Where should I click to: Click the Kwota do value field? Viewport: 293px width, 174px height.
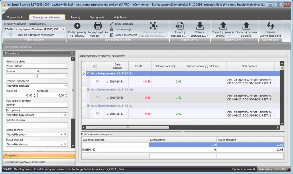coord(51,95)
